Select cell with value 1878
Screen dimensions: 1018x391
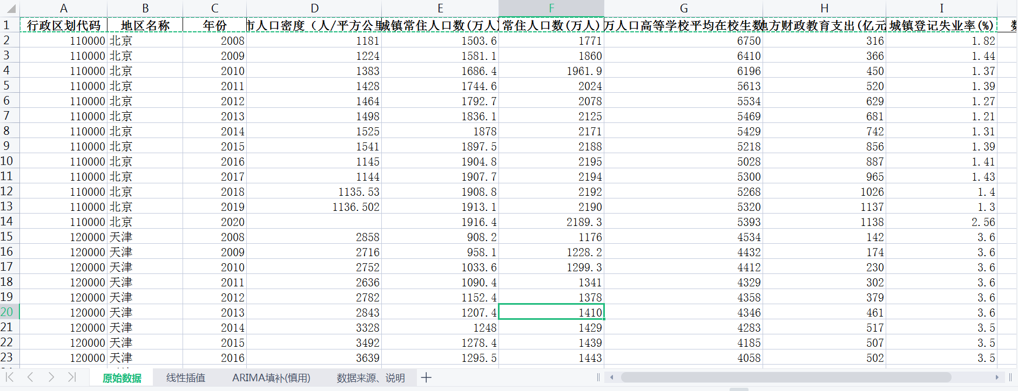[x=440, y=131]
